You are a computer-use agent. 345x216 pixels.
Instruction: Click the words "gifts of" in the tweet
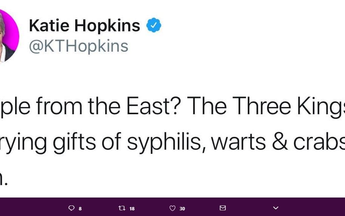[87, 142]
